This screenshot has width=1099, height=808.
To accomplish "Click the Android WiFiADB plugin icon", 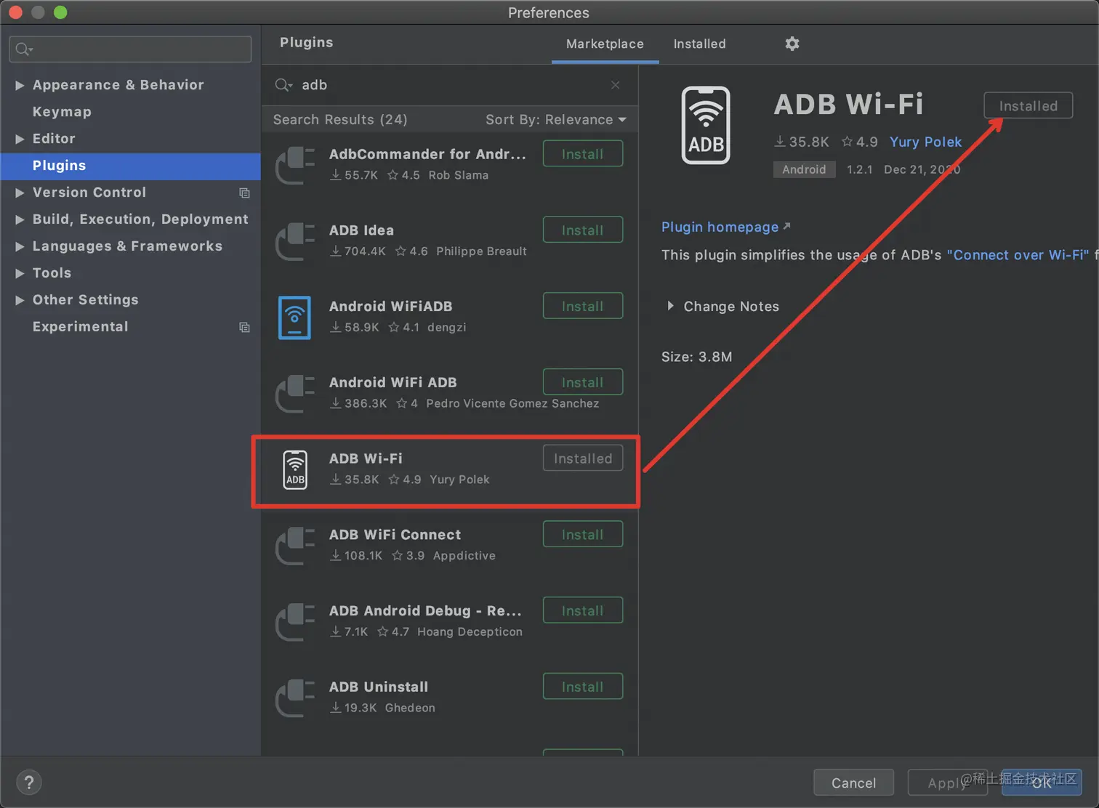I will 295,318.
